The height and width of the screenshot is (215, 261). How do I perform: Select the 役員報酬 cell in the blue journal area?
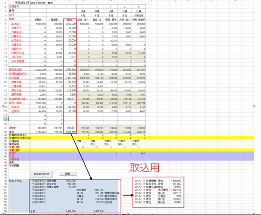pos(51,181)
